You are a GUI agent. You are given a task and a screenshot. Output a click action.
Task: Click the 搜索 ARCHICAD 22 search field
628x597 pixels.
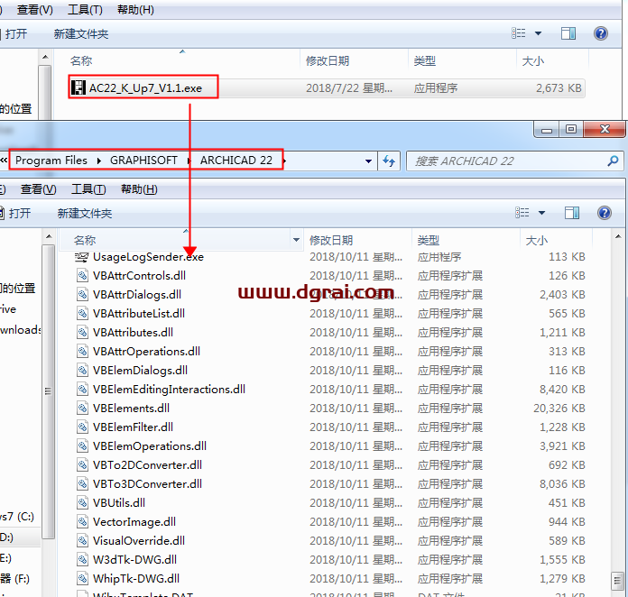514,161
